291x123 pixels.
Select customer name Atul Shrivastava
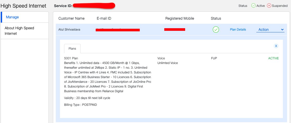tap(69, 30)
